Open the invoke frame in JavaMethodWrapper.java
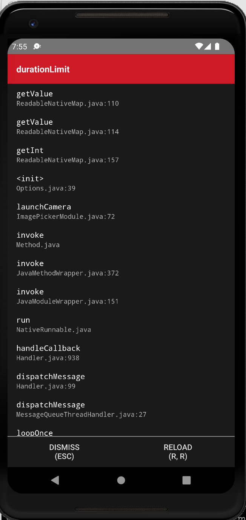This screenshot has width=246, height=520. [x=68, y=268]
